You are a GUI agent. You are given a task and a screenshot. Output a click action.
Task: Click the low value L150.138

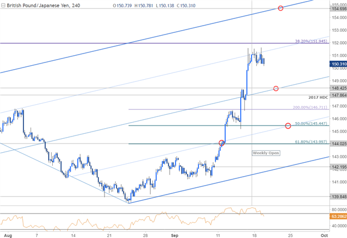[x=165, y=6]
